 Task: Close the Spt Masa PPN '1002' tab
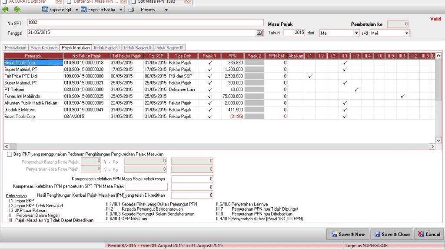click(x=188, y=2)
